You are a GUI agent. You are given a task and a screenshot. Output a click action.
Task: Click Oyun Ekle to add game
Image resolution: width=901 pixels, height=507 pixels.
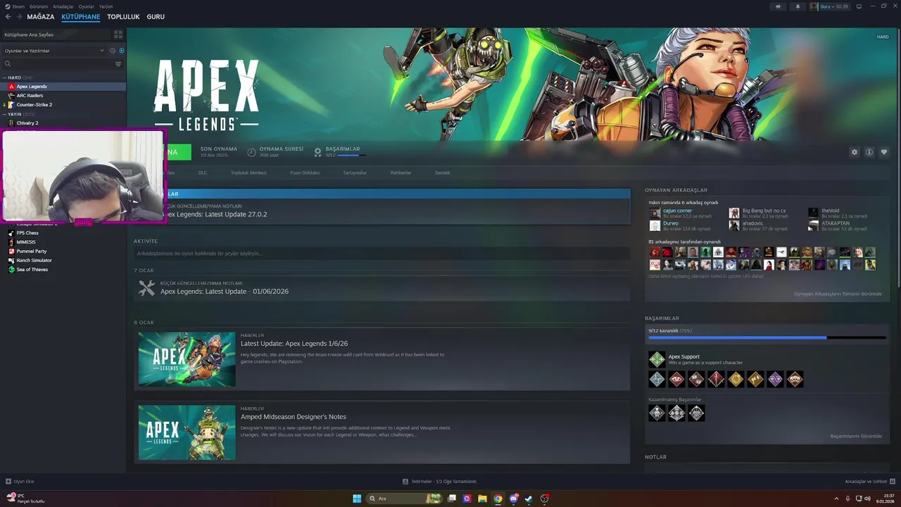20,482
